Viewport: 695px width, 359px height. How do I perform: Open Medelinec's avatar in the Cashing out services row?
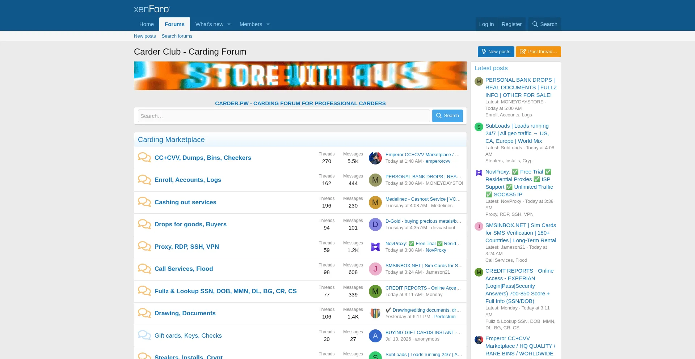(x=375, y=202)
